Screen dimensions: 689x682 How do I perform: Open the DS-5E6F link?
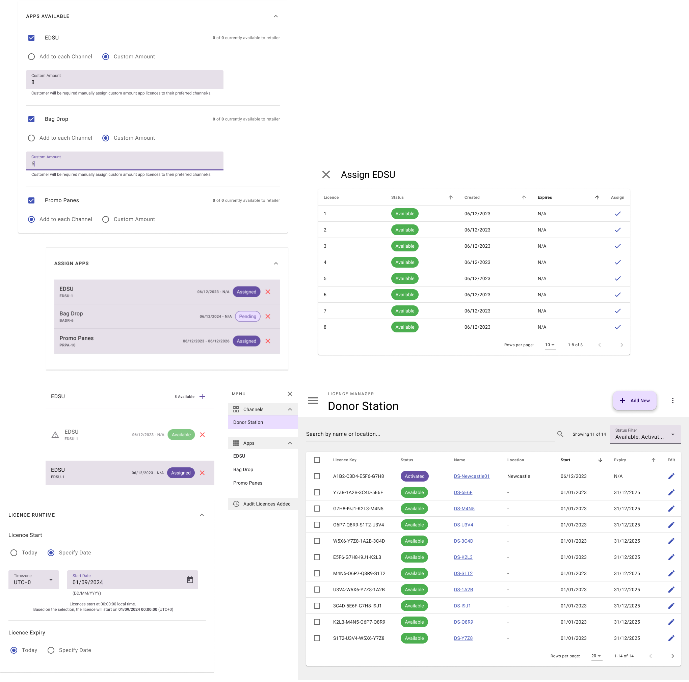463,492
